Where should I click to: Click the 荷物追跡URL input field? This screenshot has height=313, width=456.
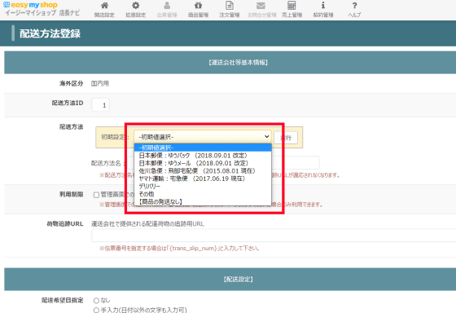click(x=274, y=236)
